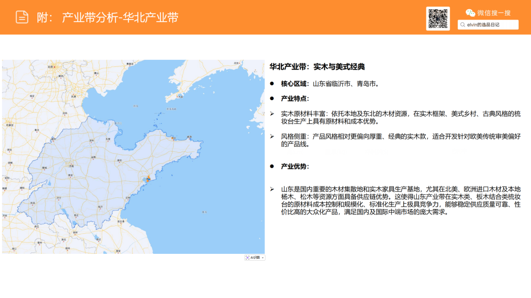Expand the AI识图 dropdown arrow
Image resolution: width=531 pixels, height=298 pixels.
(x=263, y=257)
